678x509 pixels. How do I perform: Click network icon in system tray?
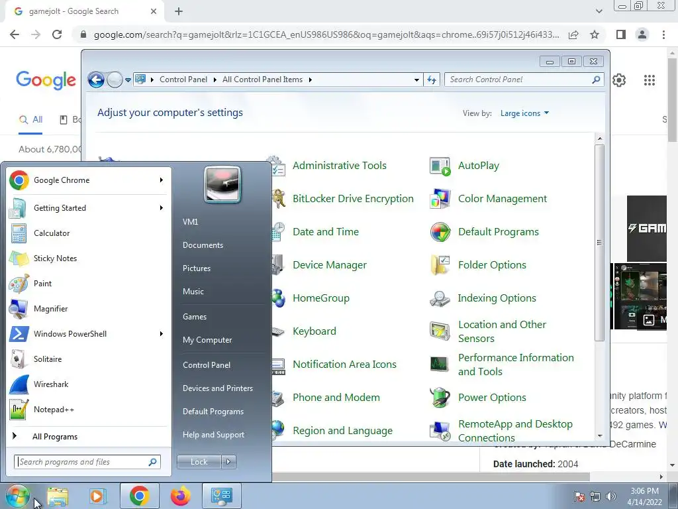click(595, 497)
